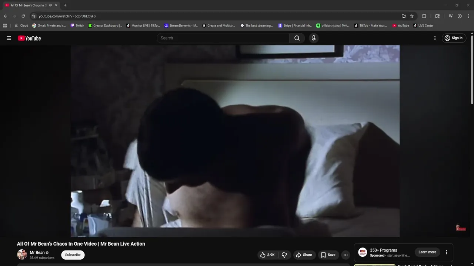
Task: Open the TikTok Make Your bookmark
Action: (x=370, y=25)
